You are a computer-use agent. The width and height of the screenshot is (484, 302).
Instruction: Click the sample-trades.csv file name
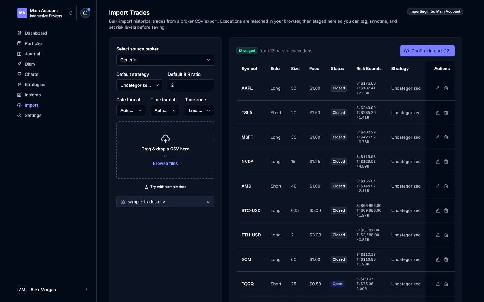146,202
